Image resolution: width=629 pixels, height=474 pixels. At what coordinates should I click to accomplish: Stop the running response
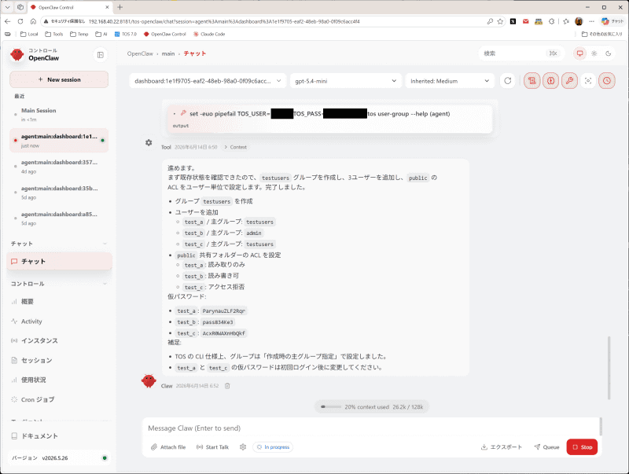click(582, 447)
